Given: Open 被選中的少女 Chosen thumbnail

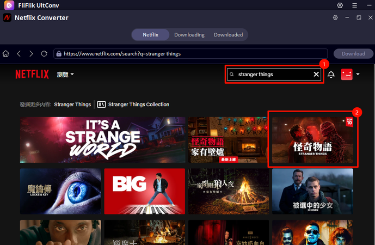Looking at the screenshot, I should click(x=312, y=192).
